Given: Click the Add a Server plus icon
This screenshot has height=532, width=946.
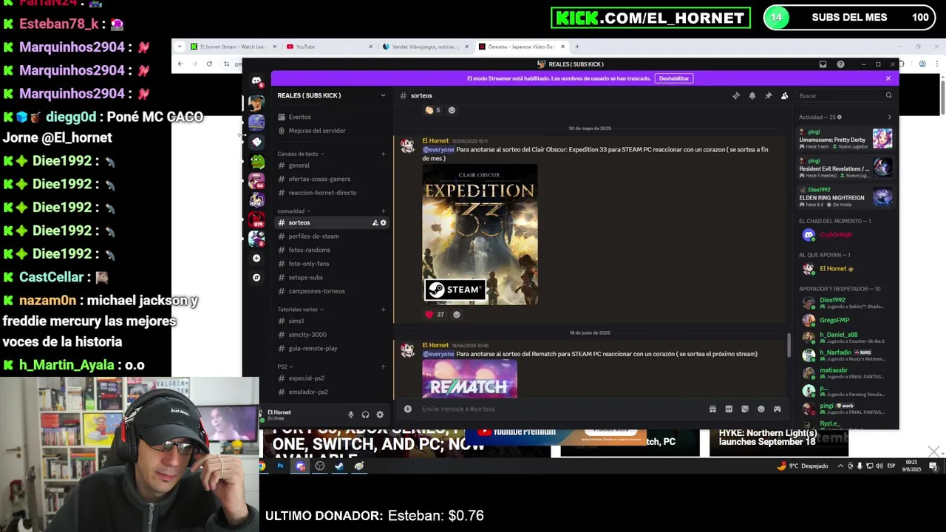Looking at the screenshot, I should point(256,258).
